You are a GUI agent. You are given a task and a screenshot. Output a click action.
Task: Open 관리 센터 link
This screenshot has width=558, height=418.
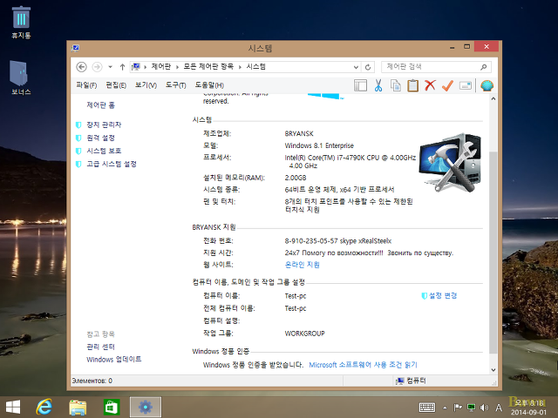pos(101,347)
